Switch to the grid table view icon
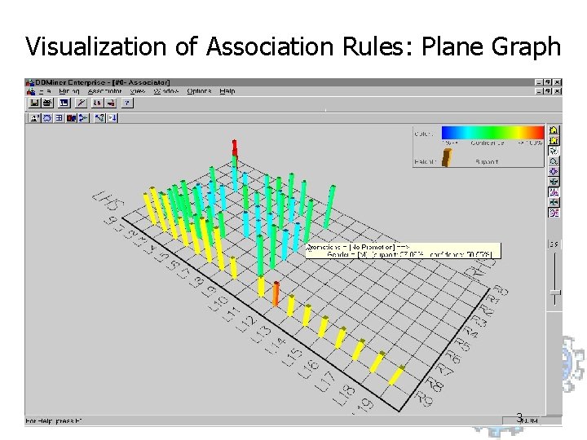The image size is (587, 440). point(59,118)
